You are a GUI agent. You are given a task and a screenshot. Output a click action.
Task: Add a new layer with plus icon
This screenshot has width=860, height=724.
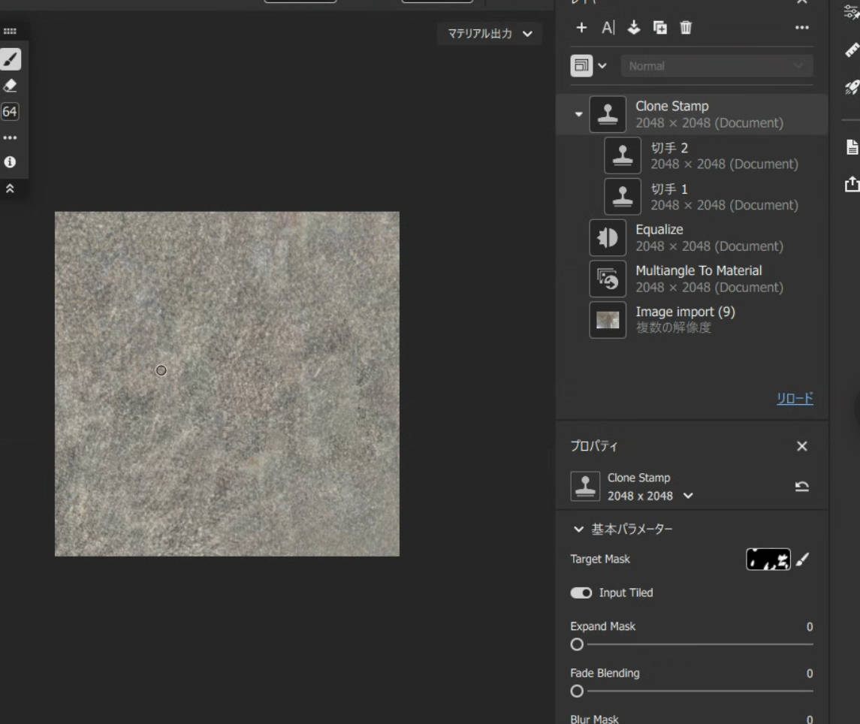(581, 28)
